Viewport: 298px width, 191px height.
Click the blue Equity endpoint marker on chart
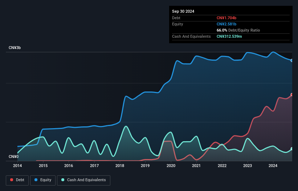click(292, 60)
